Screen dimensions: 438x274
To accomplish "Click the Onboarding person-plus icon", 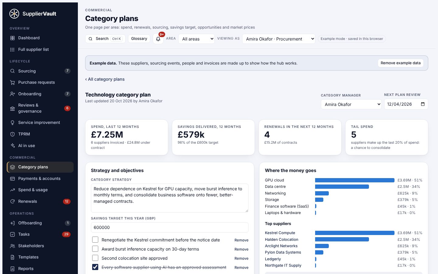I will [12, 94].
